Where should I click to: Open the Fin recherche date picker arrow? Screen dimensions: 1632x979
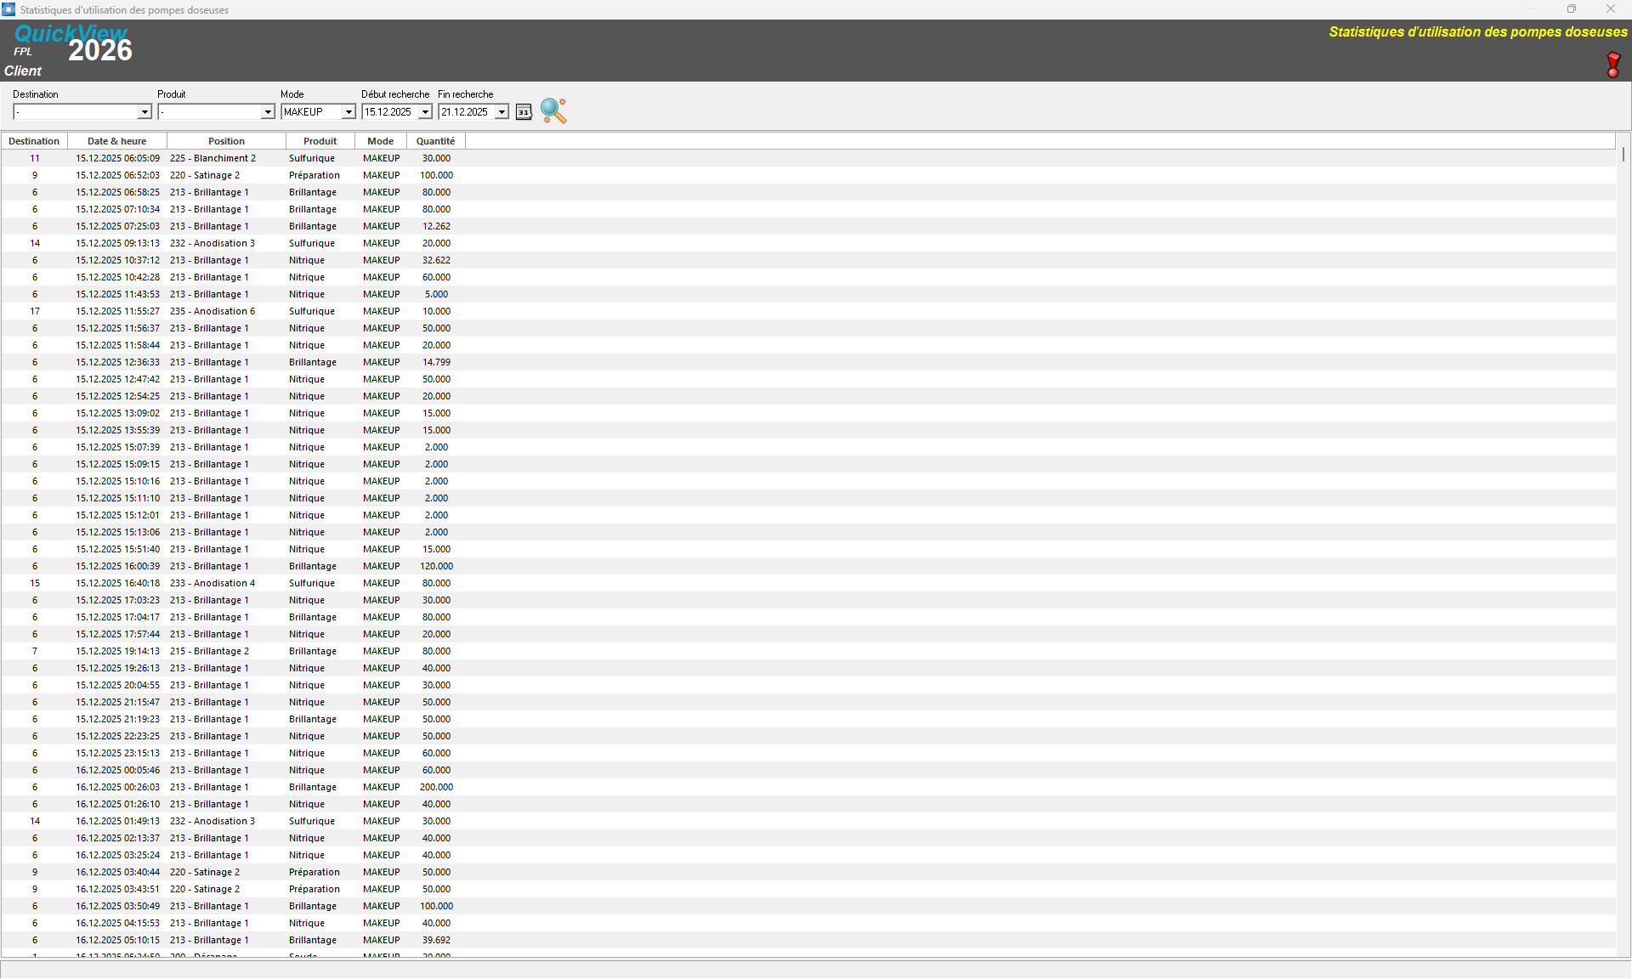tap(501, 112)
